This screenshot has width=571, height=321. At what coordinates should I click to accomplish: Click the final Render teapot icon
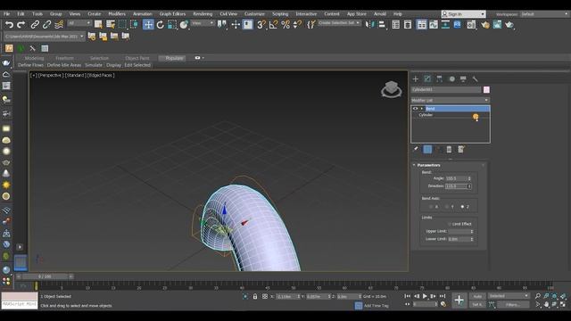point(509,25)
